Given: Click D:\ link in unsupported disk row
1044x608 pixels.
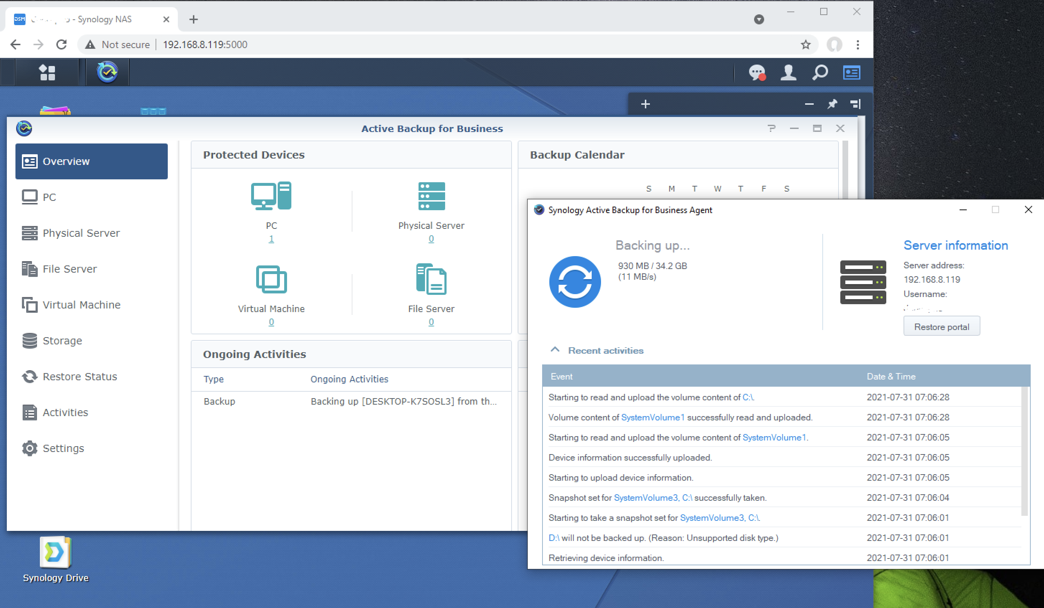Looking at the screenshot, I should (554, 538).
